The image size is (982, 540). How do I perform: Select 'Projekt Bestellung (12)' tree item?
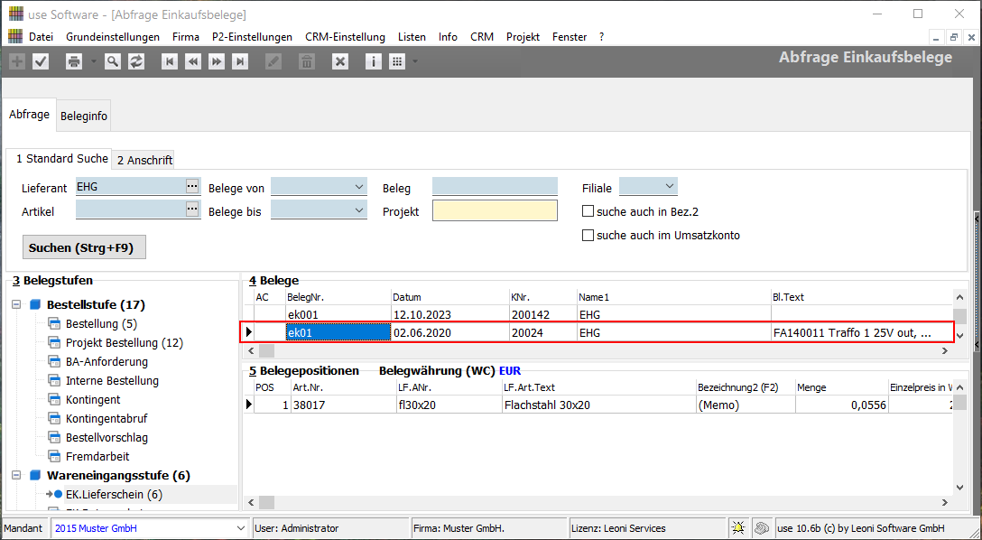124,342
